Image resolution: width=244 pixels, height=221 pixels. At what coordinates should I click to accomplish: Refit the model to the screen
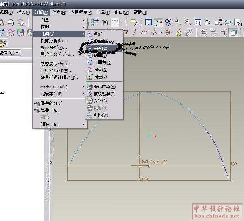tap(198, 22)
